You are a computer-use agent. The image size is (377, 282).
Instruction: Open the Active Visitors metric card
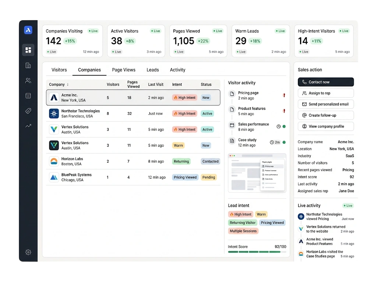point(136,41)
